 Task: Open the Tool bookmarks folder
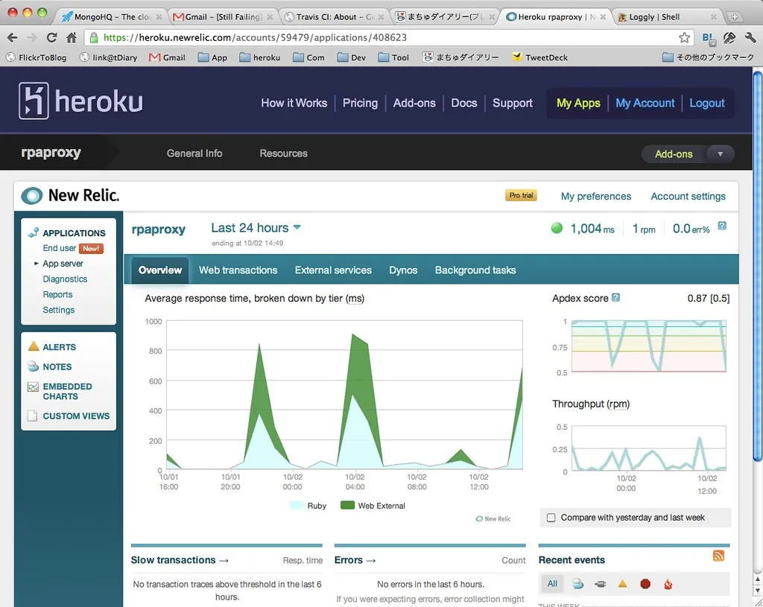[x=393, y=57]
